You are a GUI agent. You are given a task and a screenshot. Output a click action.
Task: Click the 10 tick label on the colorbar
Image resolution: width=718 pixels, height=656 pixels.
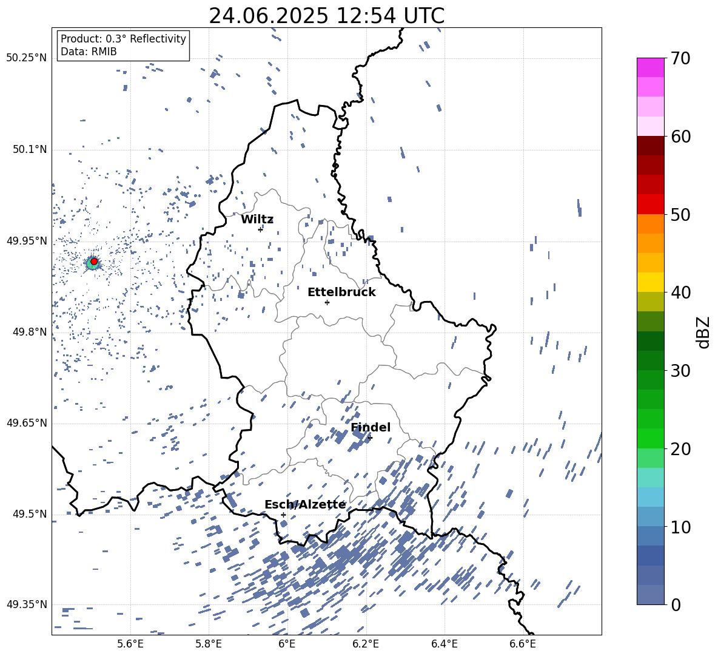(x=680, y=527)
